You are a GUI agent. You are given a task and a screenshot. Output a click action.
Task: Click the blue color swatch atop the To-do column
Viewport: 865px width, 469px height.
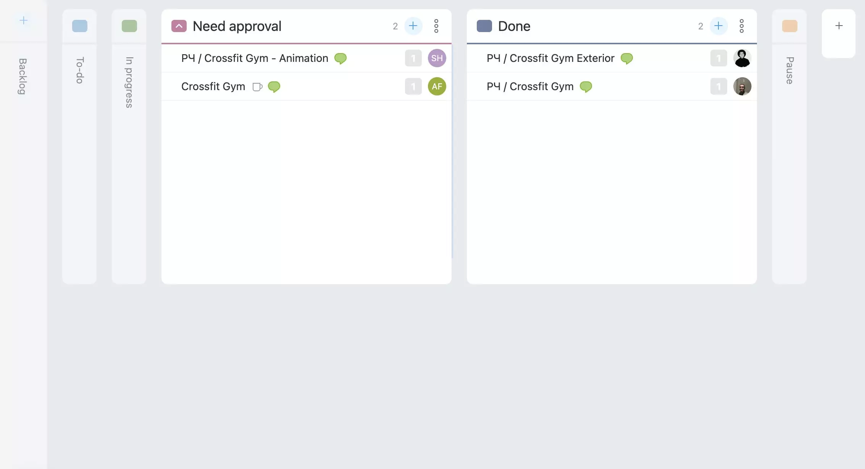(x=79, y=26)
